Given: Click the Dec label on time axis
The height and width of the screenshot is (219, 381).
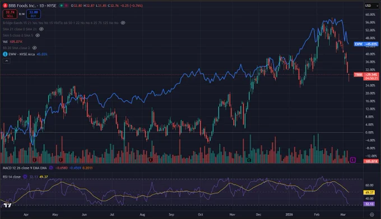Looking at the screenshot, I should click(258, 215).
